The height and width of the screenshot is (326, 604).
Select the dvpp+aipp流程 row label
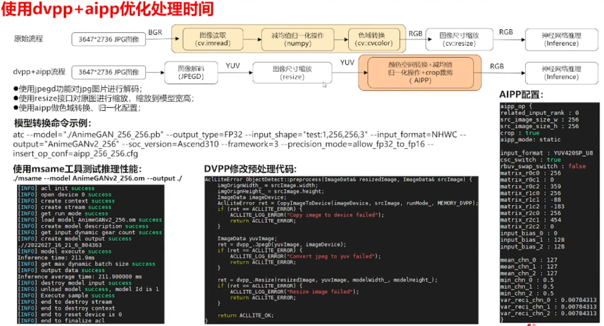39,72
